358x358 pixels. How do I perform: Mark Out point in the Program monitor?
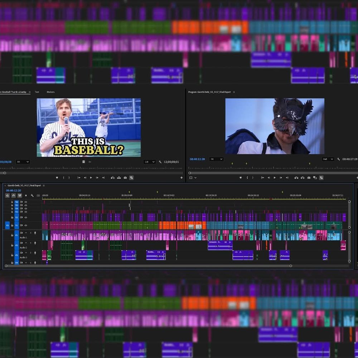click(253, 178)
